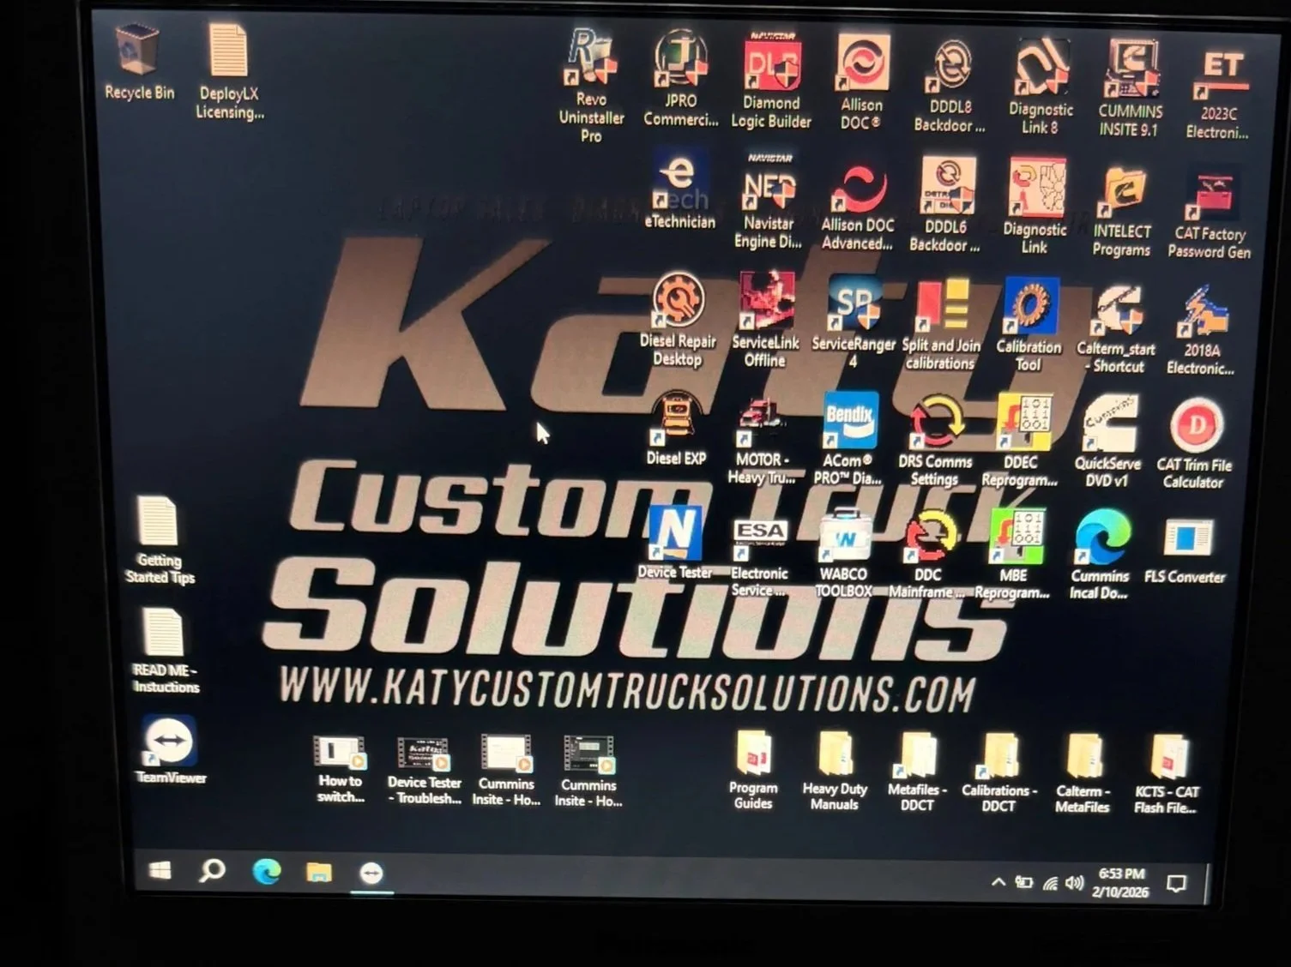Switch to TeamViewer taskbar button
Viewport: 1291px width, 967px height.
371,874
